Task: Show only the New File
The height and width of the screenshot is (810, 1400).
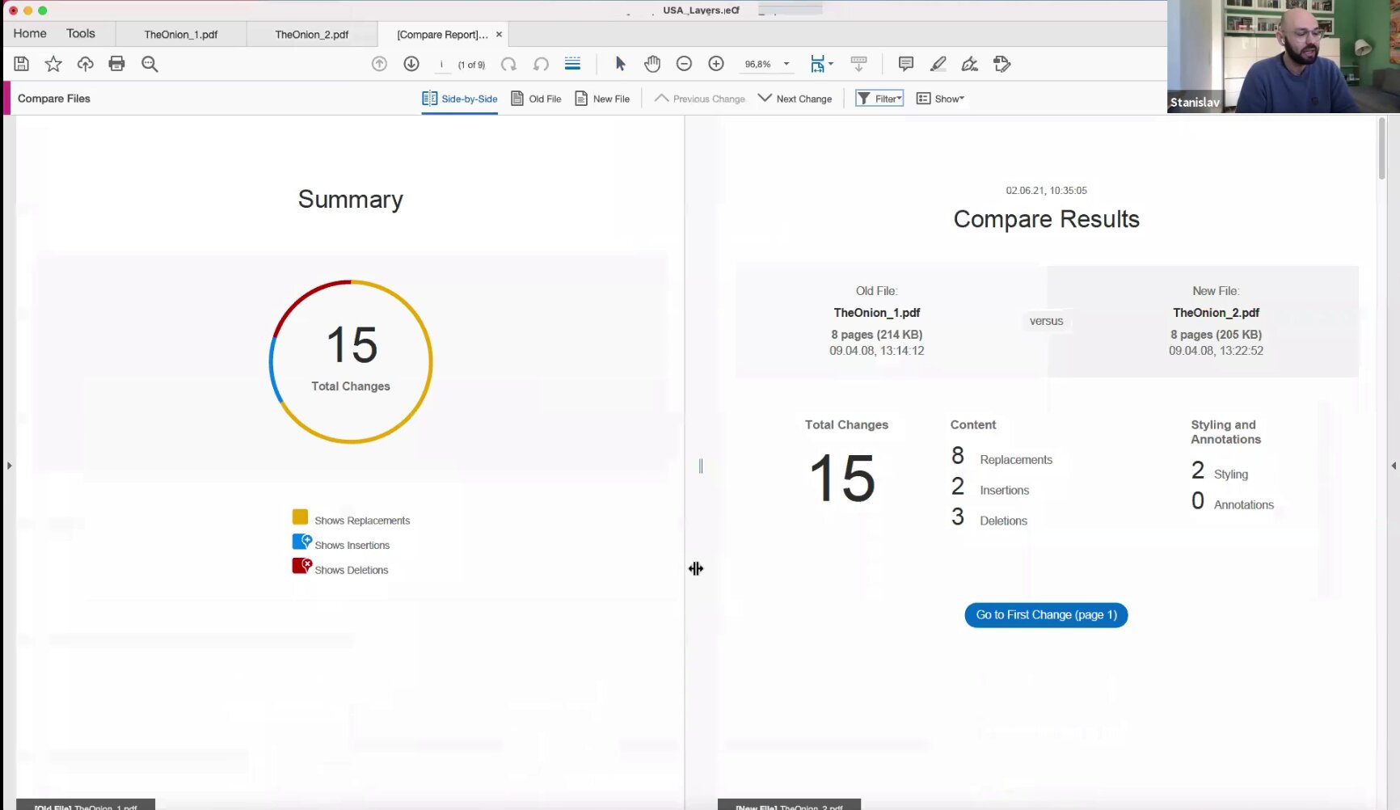Action: (x=602, y=99)
